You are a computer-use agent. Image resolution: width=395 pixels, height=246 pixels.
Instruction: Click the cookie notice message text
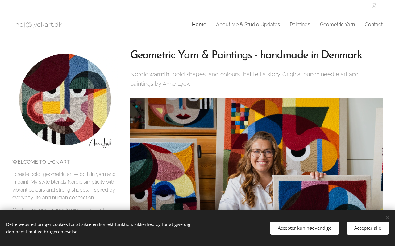98,228
